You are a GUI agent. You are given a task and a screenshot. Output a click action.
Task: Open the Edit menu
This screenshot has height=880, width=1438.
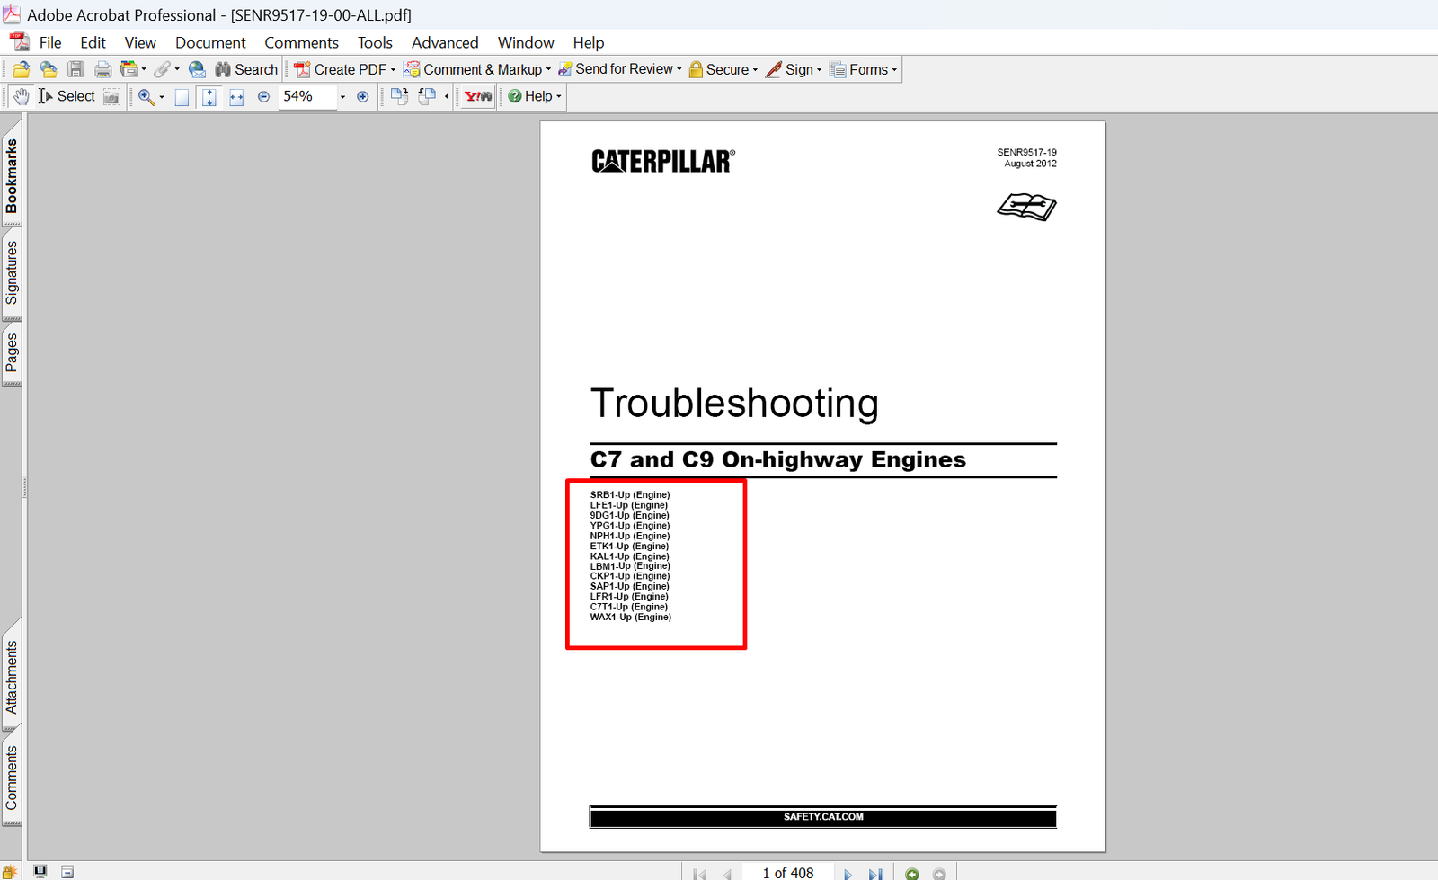[93, 42]
